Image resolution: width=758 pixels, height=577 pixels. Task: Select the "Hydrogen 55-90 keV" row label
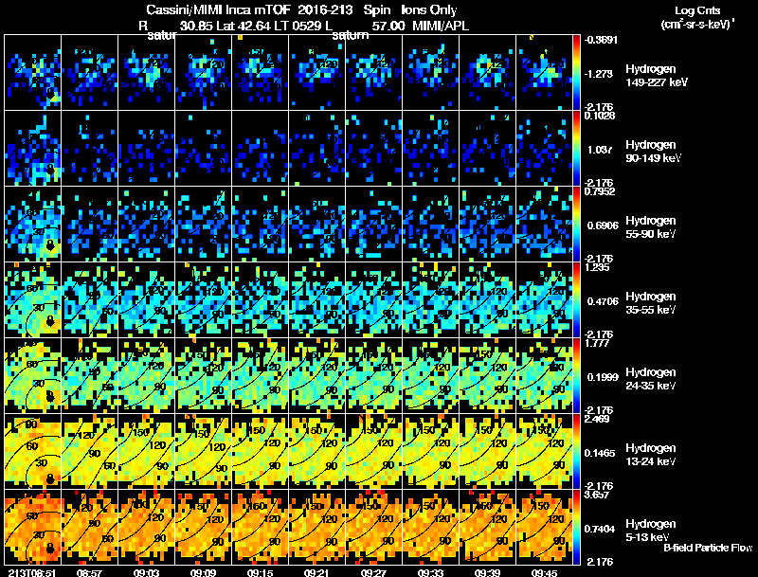651,227
